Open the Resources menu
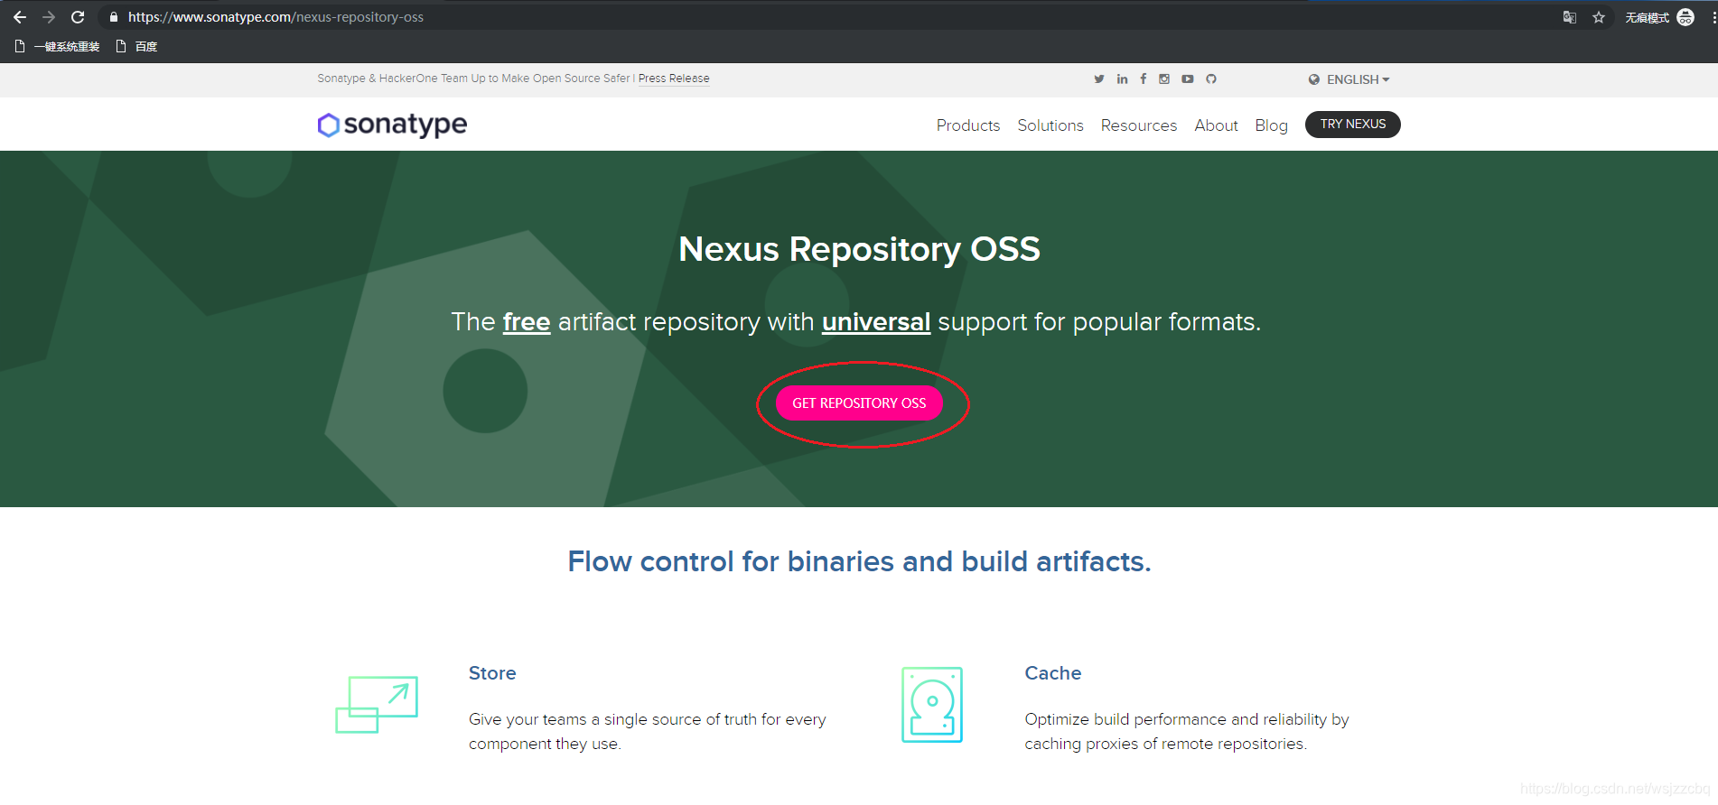The image size is (1718, 805). click(1139, 125)
